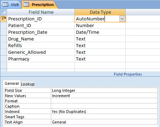Click the row selector for Patient_ID

tap(4, 25)
